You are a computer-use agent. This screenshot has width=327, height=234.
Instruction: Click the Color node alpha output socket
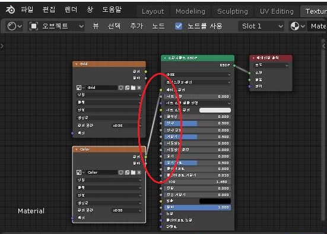[x=146, y=164]
